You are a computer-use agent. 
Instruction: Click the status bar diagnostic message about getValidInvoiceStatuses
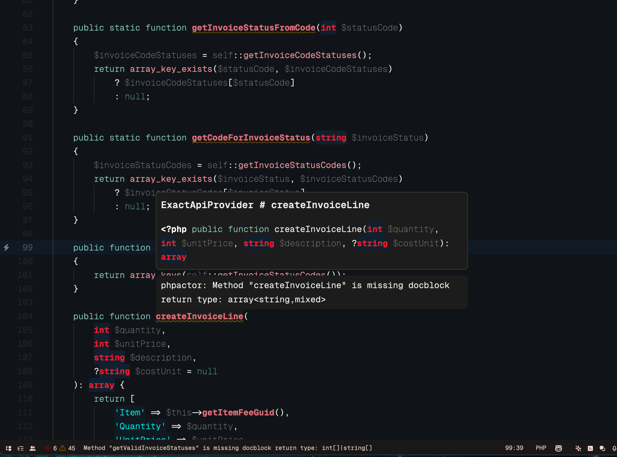click(x=228, y=448)
